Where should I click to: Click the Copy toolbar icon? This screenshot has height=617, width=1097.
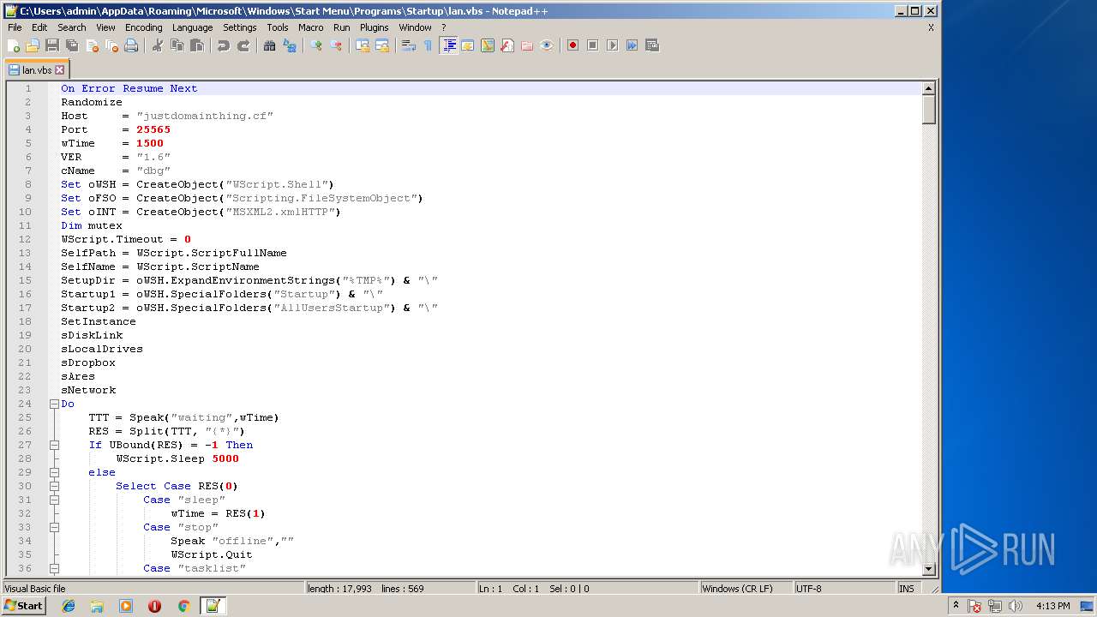click(177, 45)
